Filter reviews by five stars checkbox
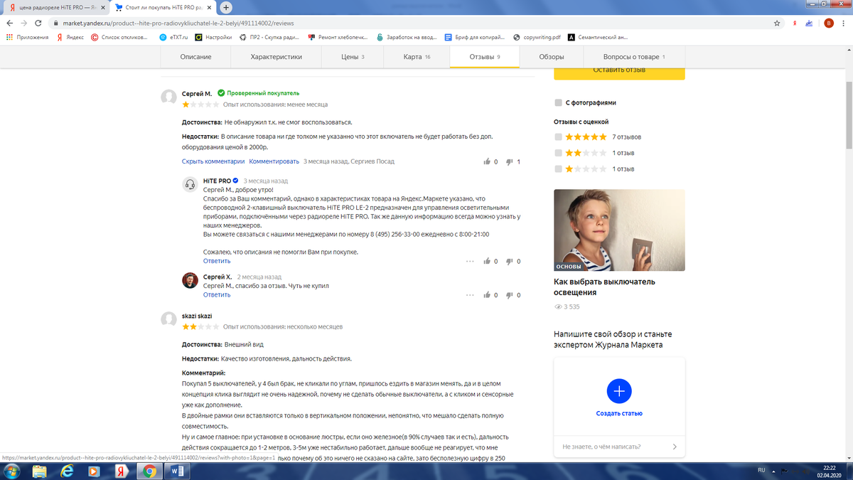Screen dimensions: 853x480 tap(559, 137)
